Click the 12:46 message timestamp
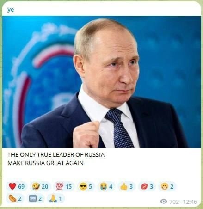The image size is (203, 209). point(190,202)
